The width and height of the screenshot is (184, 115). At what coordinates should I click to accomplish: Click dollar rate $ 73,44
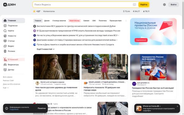point(126,11)
